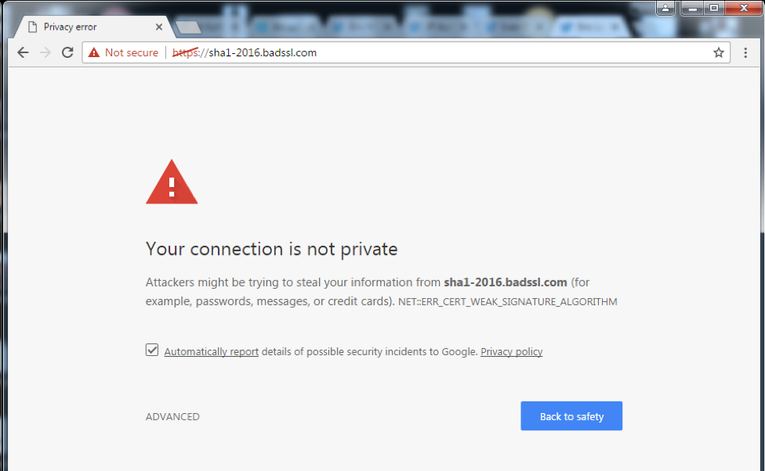Open the Chrome three-dot menu
The width and height of the screenshot is (765, 471).
point(745,52)
